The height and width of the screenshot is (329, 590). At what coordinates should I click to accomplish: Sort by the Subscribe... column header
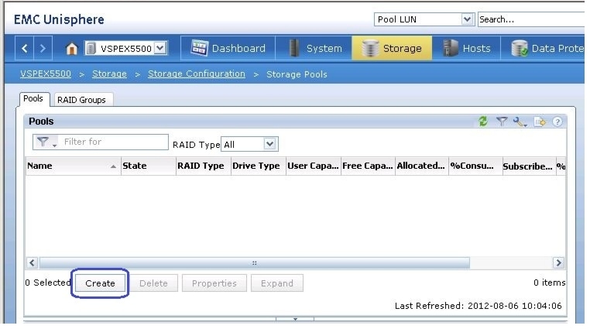click(529, 166)
